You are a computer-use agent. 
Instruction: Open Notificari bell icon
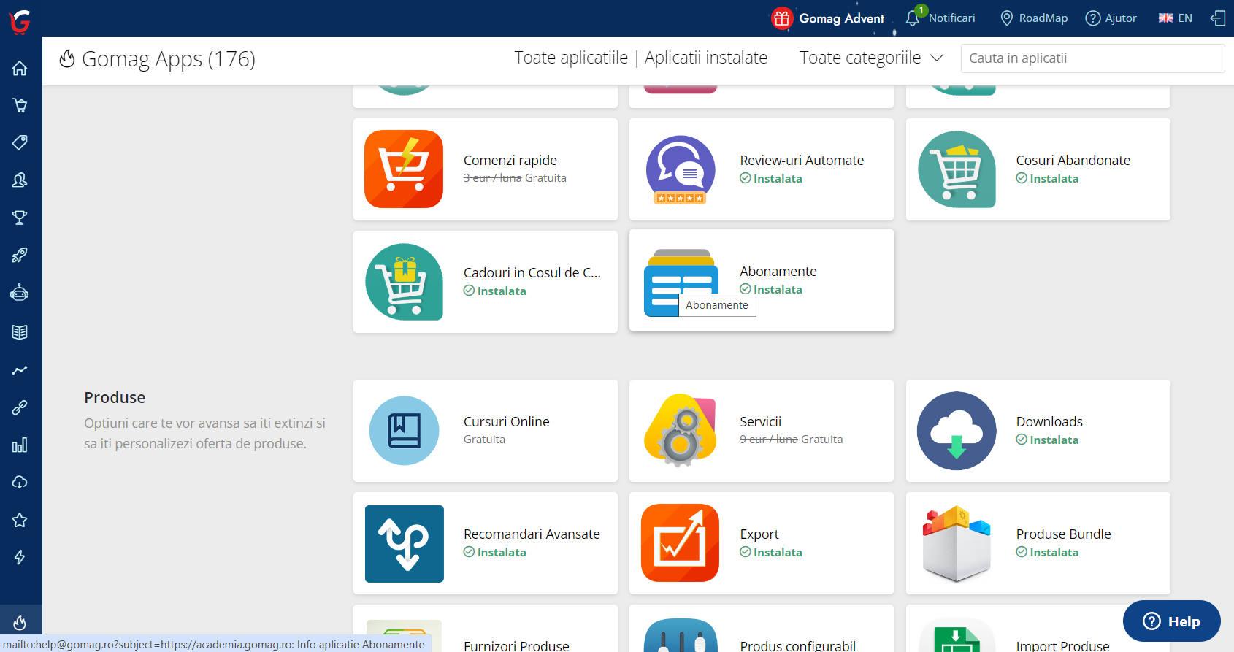pos(913,18)
